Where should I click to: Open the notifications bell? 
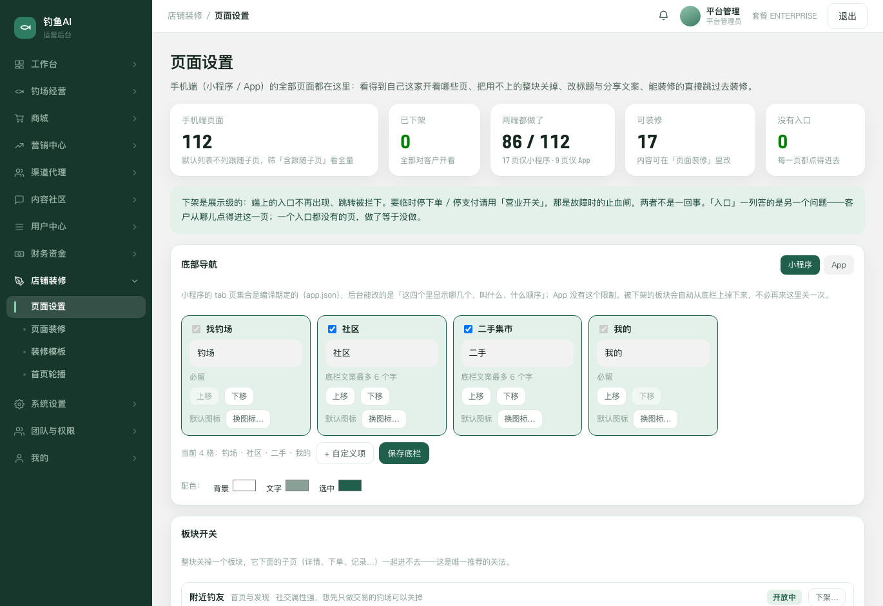point(663,15)
